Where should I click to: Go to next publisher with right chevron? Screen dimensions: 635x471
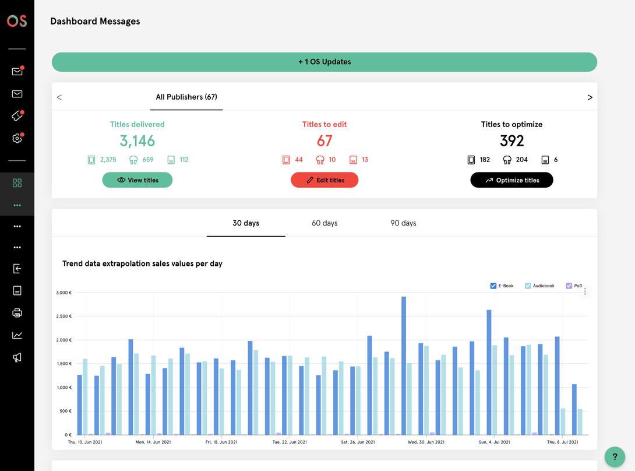(x=590, y=97)
